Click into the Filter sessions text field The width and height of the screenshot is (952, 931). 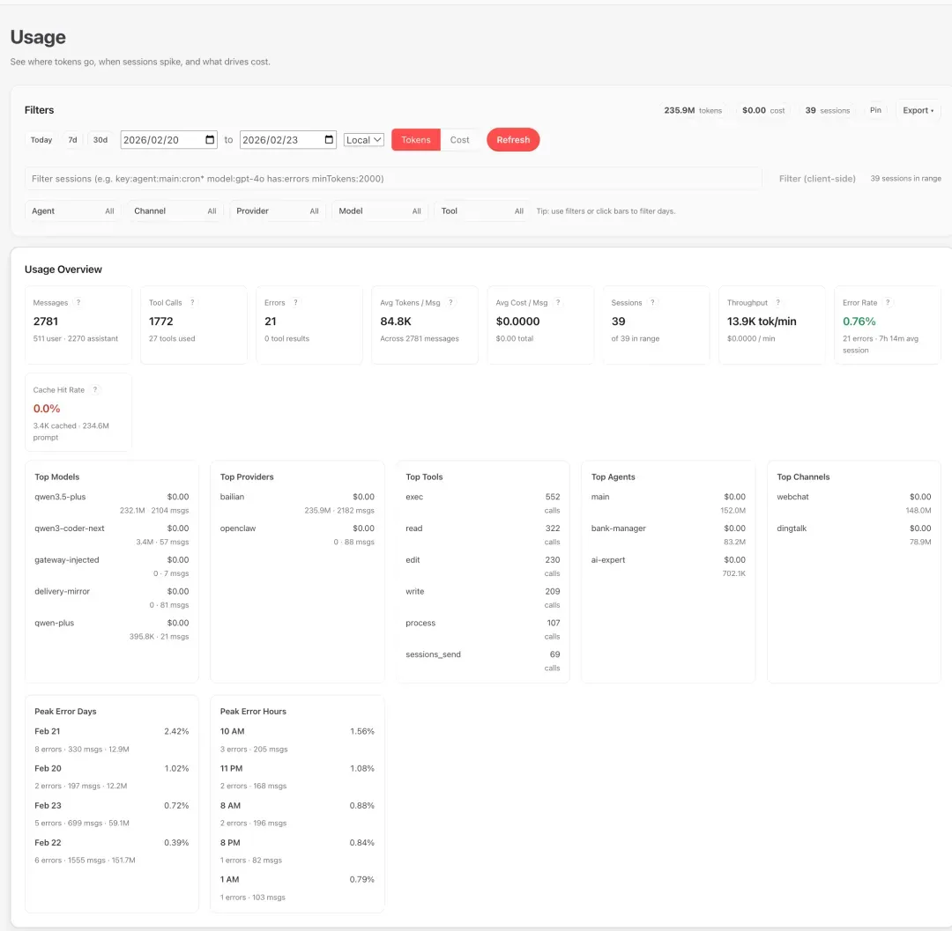click(x=393, y=178)
